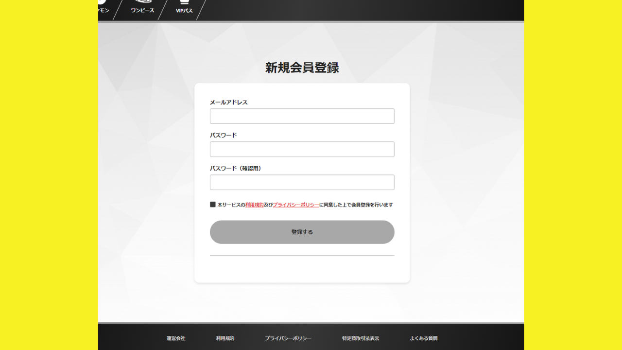Open the VIPパス navigation tab
This screenshot has width=622, height=350.
point(184,10)
